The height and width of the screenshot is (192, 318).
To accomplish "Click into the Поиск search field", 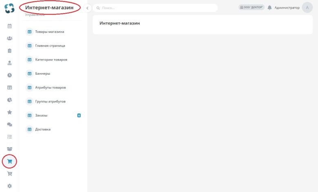I will [155, 8].
